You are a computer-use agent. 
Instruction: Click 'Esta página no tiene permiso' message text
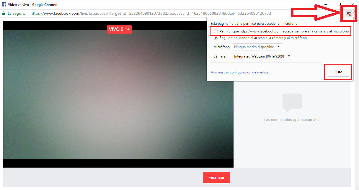coord(254,24)
